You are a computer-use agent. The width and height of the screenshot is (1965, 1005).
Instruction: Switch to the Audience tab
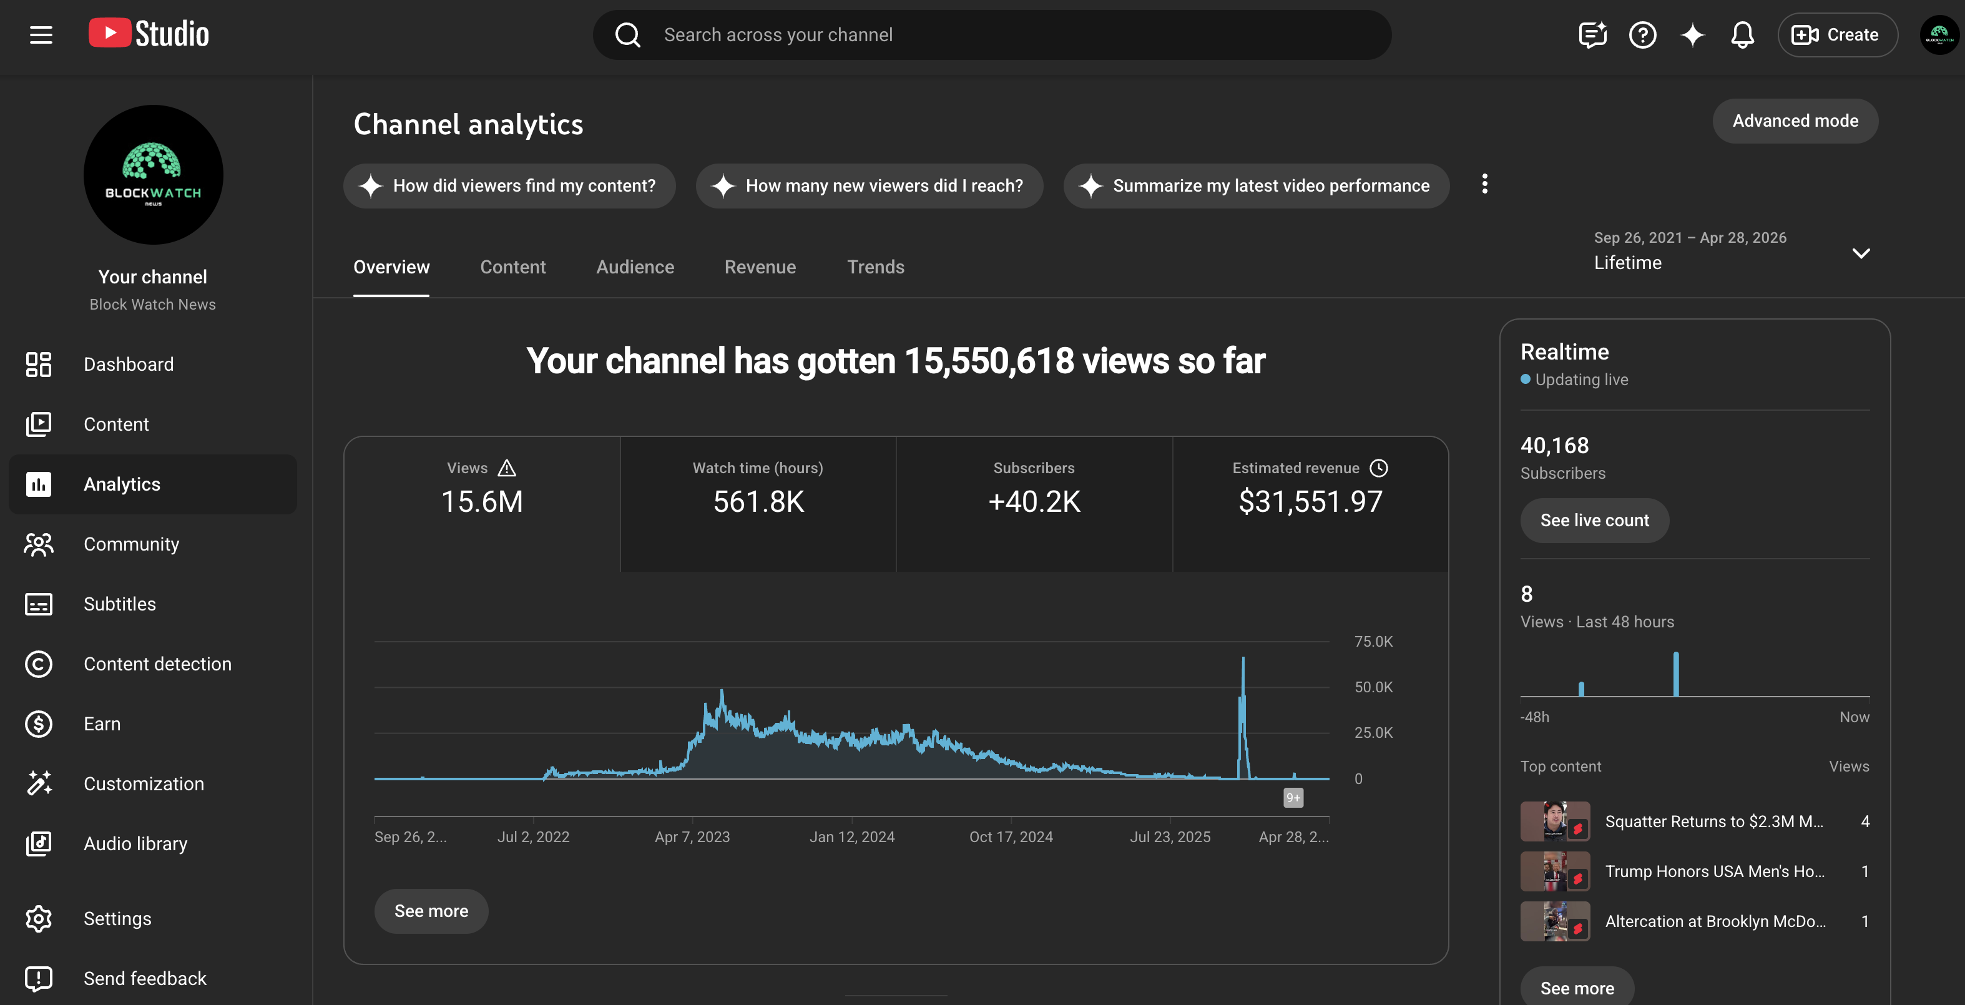[635, 267]
